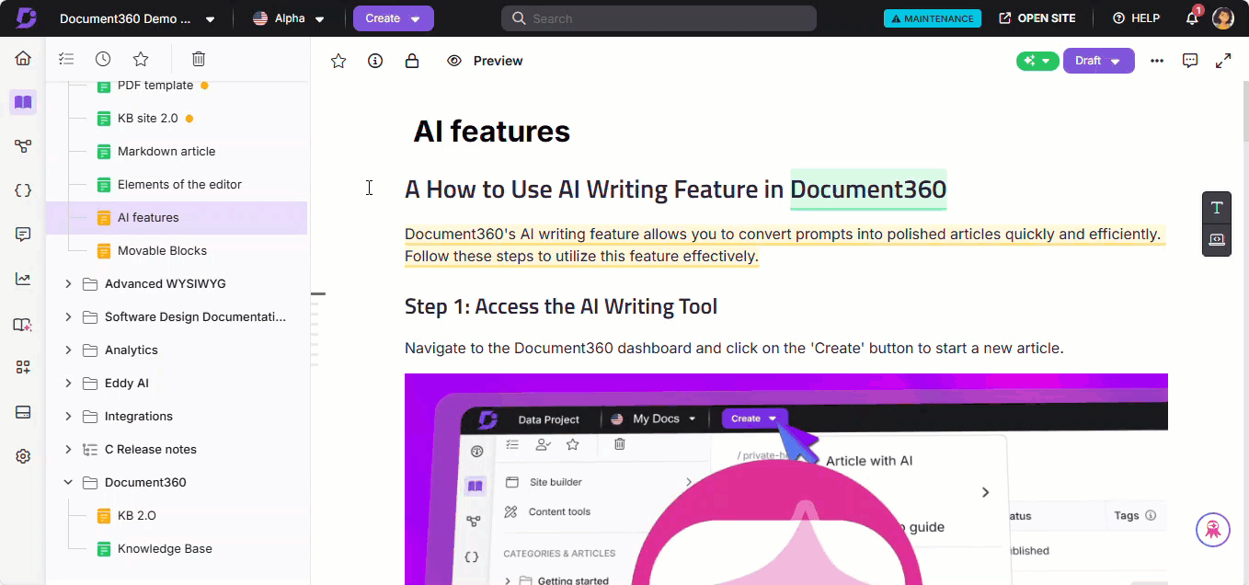Click the Recycle bin trash icon

199,59
